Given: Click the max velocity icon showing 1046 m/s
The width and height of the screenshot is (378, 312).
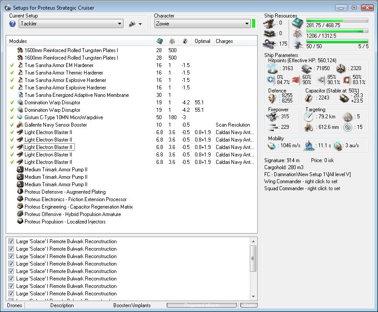Looking at the screenshot, I should pos(272,145).
